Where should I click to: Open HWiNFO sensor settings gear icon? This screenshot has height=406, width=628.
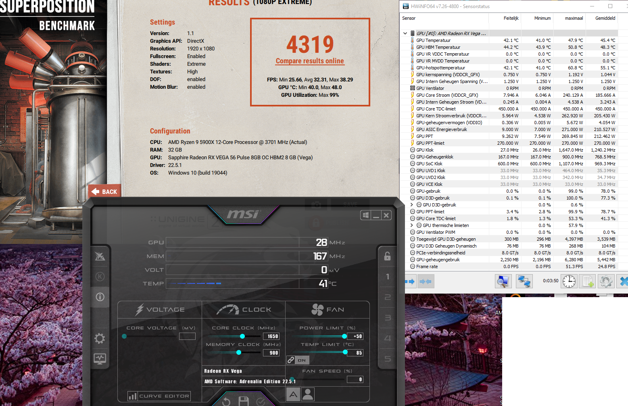tap(606, 281)
